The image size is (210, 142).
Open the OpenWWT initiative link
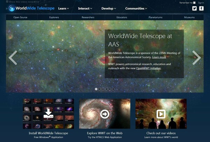148,68
